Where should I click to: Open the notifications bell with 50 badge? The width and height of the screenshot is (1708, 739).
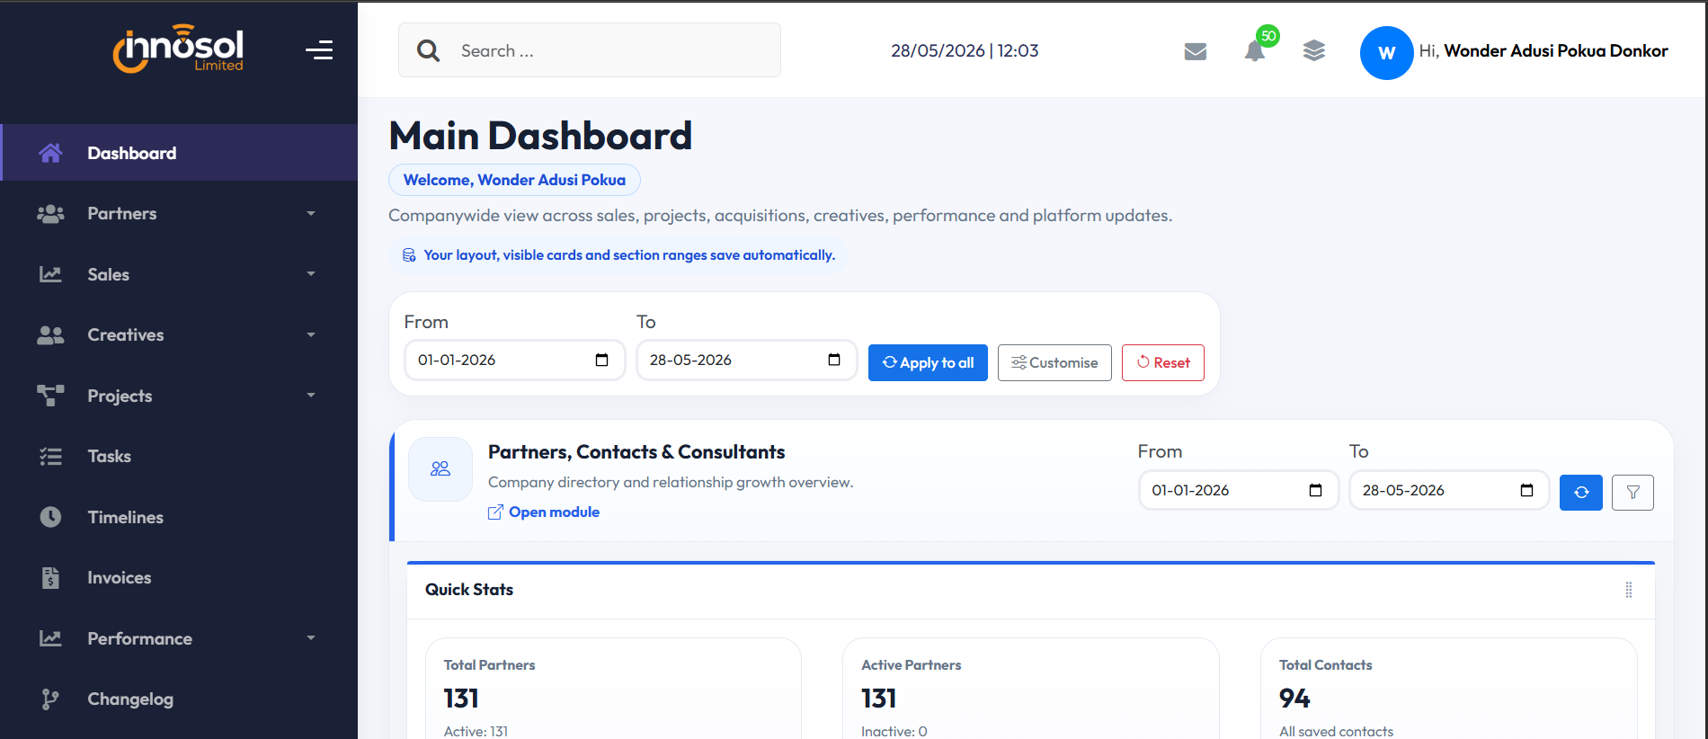point(1256,51)
